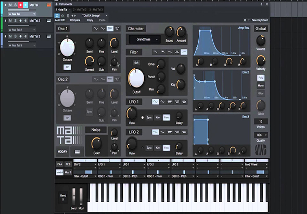
Task: Show the FX A page
Action: tap(60, 164)
